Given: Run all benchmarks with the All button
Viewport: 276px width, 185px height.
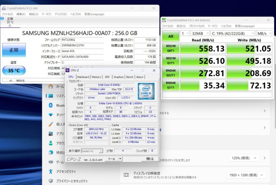Looking at the screenshot, I should click(171, 36).
